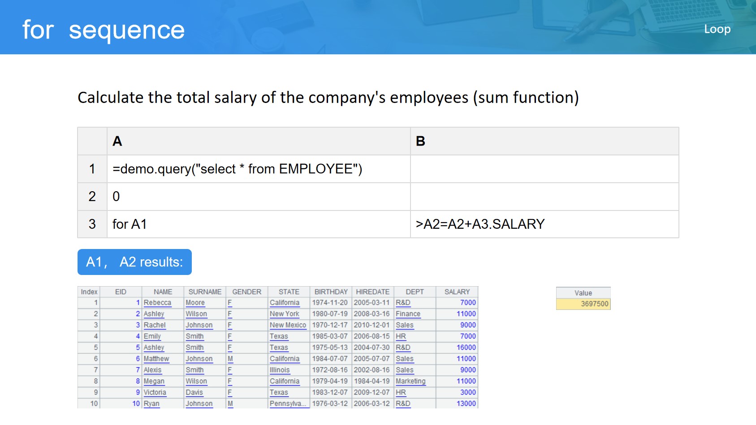This screenshot has width=756, height=425.
Task: Open the Rebecca name link
Action: tap(157, 303)
